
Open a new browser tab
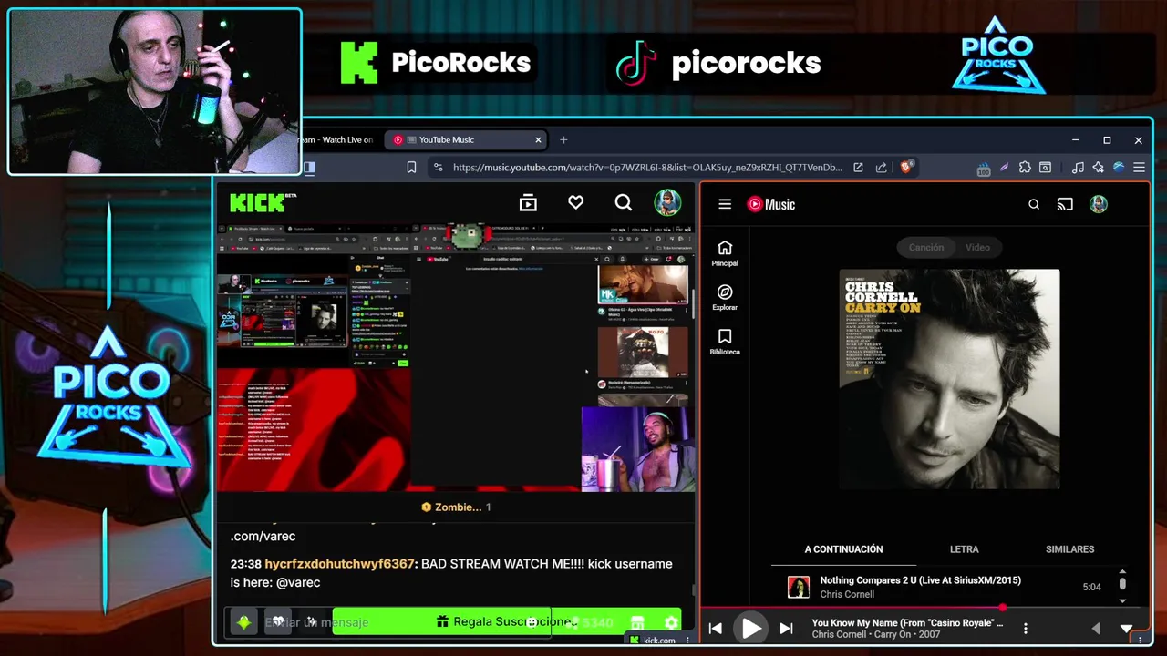click(563, 139)
